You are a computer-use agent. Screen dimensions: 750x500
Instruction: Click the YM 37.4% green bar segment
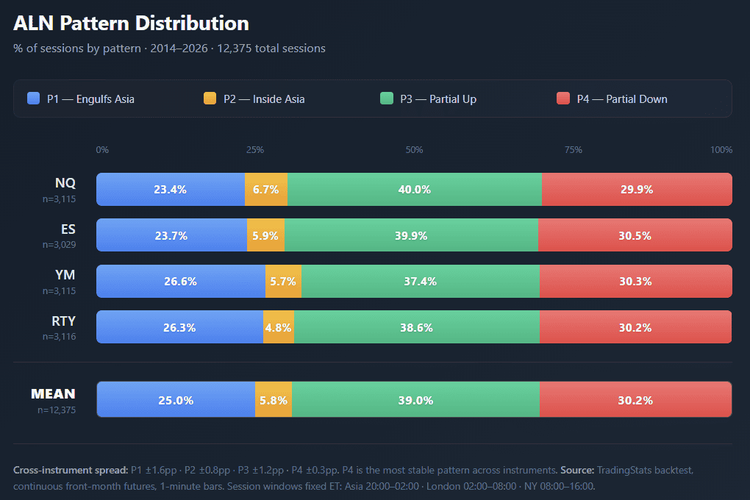[x=421, y=281]
